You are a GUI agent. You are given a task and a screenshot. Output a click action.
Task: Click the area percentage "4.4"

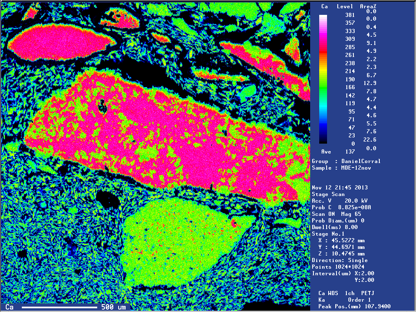pyautogui.click(x=371, y=107)
